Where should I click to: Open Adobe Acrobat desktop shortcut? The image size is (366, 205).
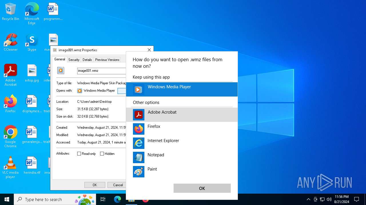[x=11, y=75]
